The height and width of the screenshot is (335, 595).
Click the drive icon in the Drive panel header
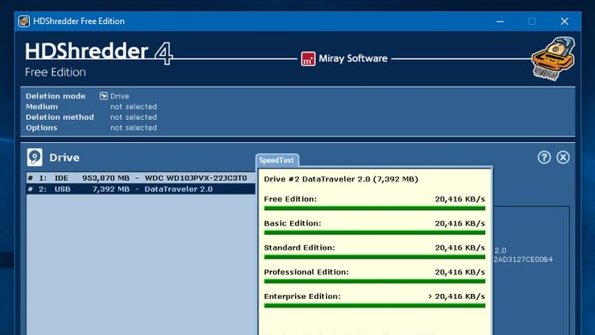34,157
